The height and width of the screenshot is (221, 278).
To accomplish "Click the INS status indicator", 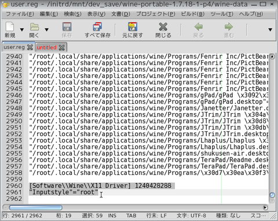I will point(112,216).
